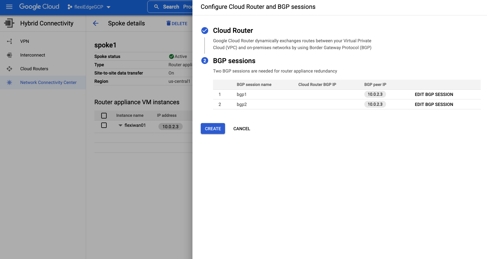Click the search magnifier icon
487x259 pixels.
coord(156,7)
